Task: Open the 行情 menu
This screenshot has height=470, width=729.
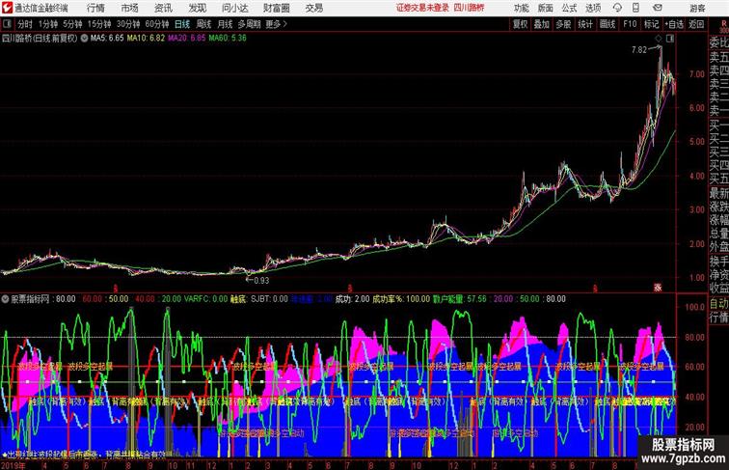Action: pyautogui.click(x=95, y=8)
